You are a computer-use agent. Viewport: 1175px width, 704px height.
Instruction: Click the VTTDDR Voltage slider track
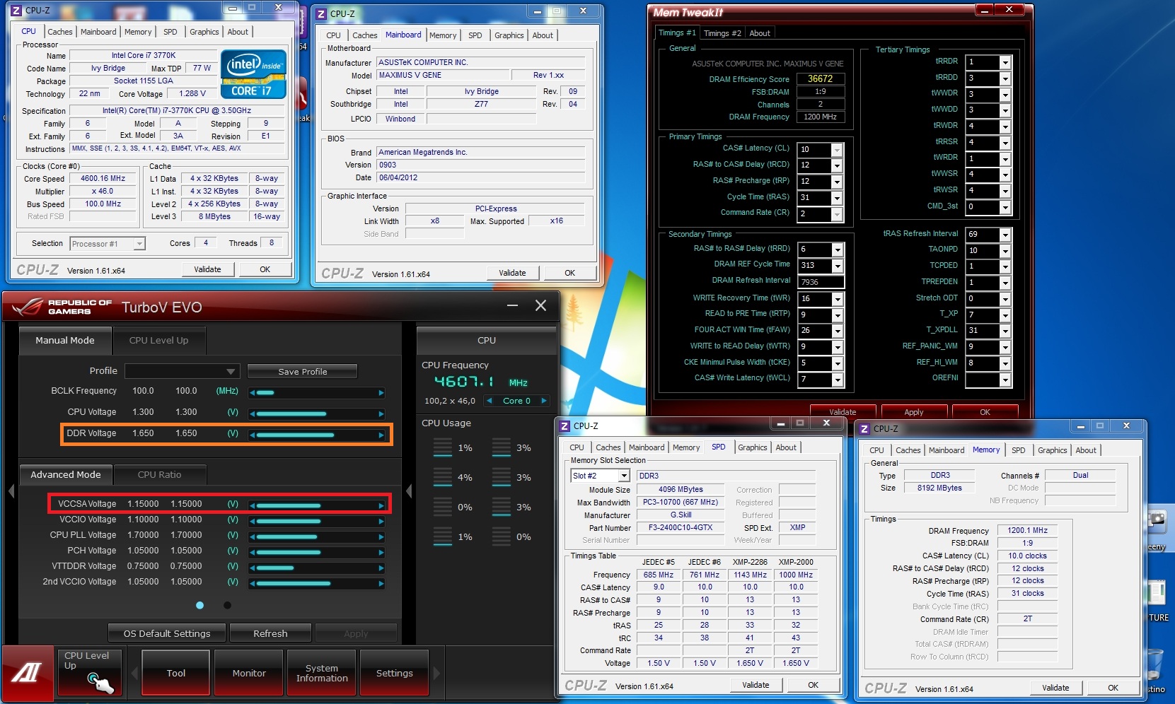pyautogui.click(x=316, y=568)
